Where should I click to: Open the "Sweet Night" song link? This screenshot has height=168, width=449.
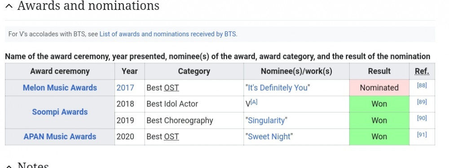pos(269,137)
